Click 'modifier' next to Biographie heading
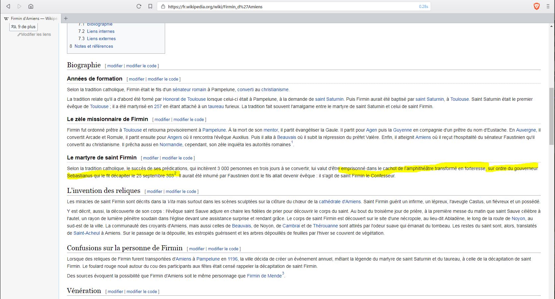 pos(115,66)
